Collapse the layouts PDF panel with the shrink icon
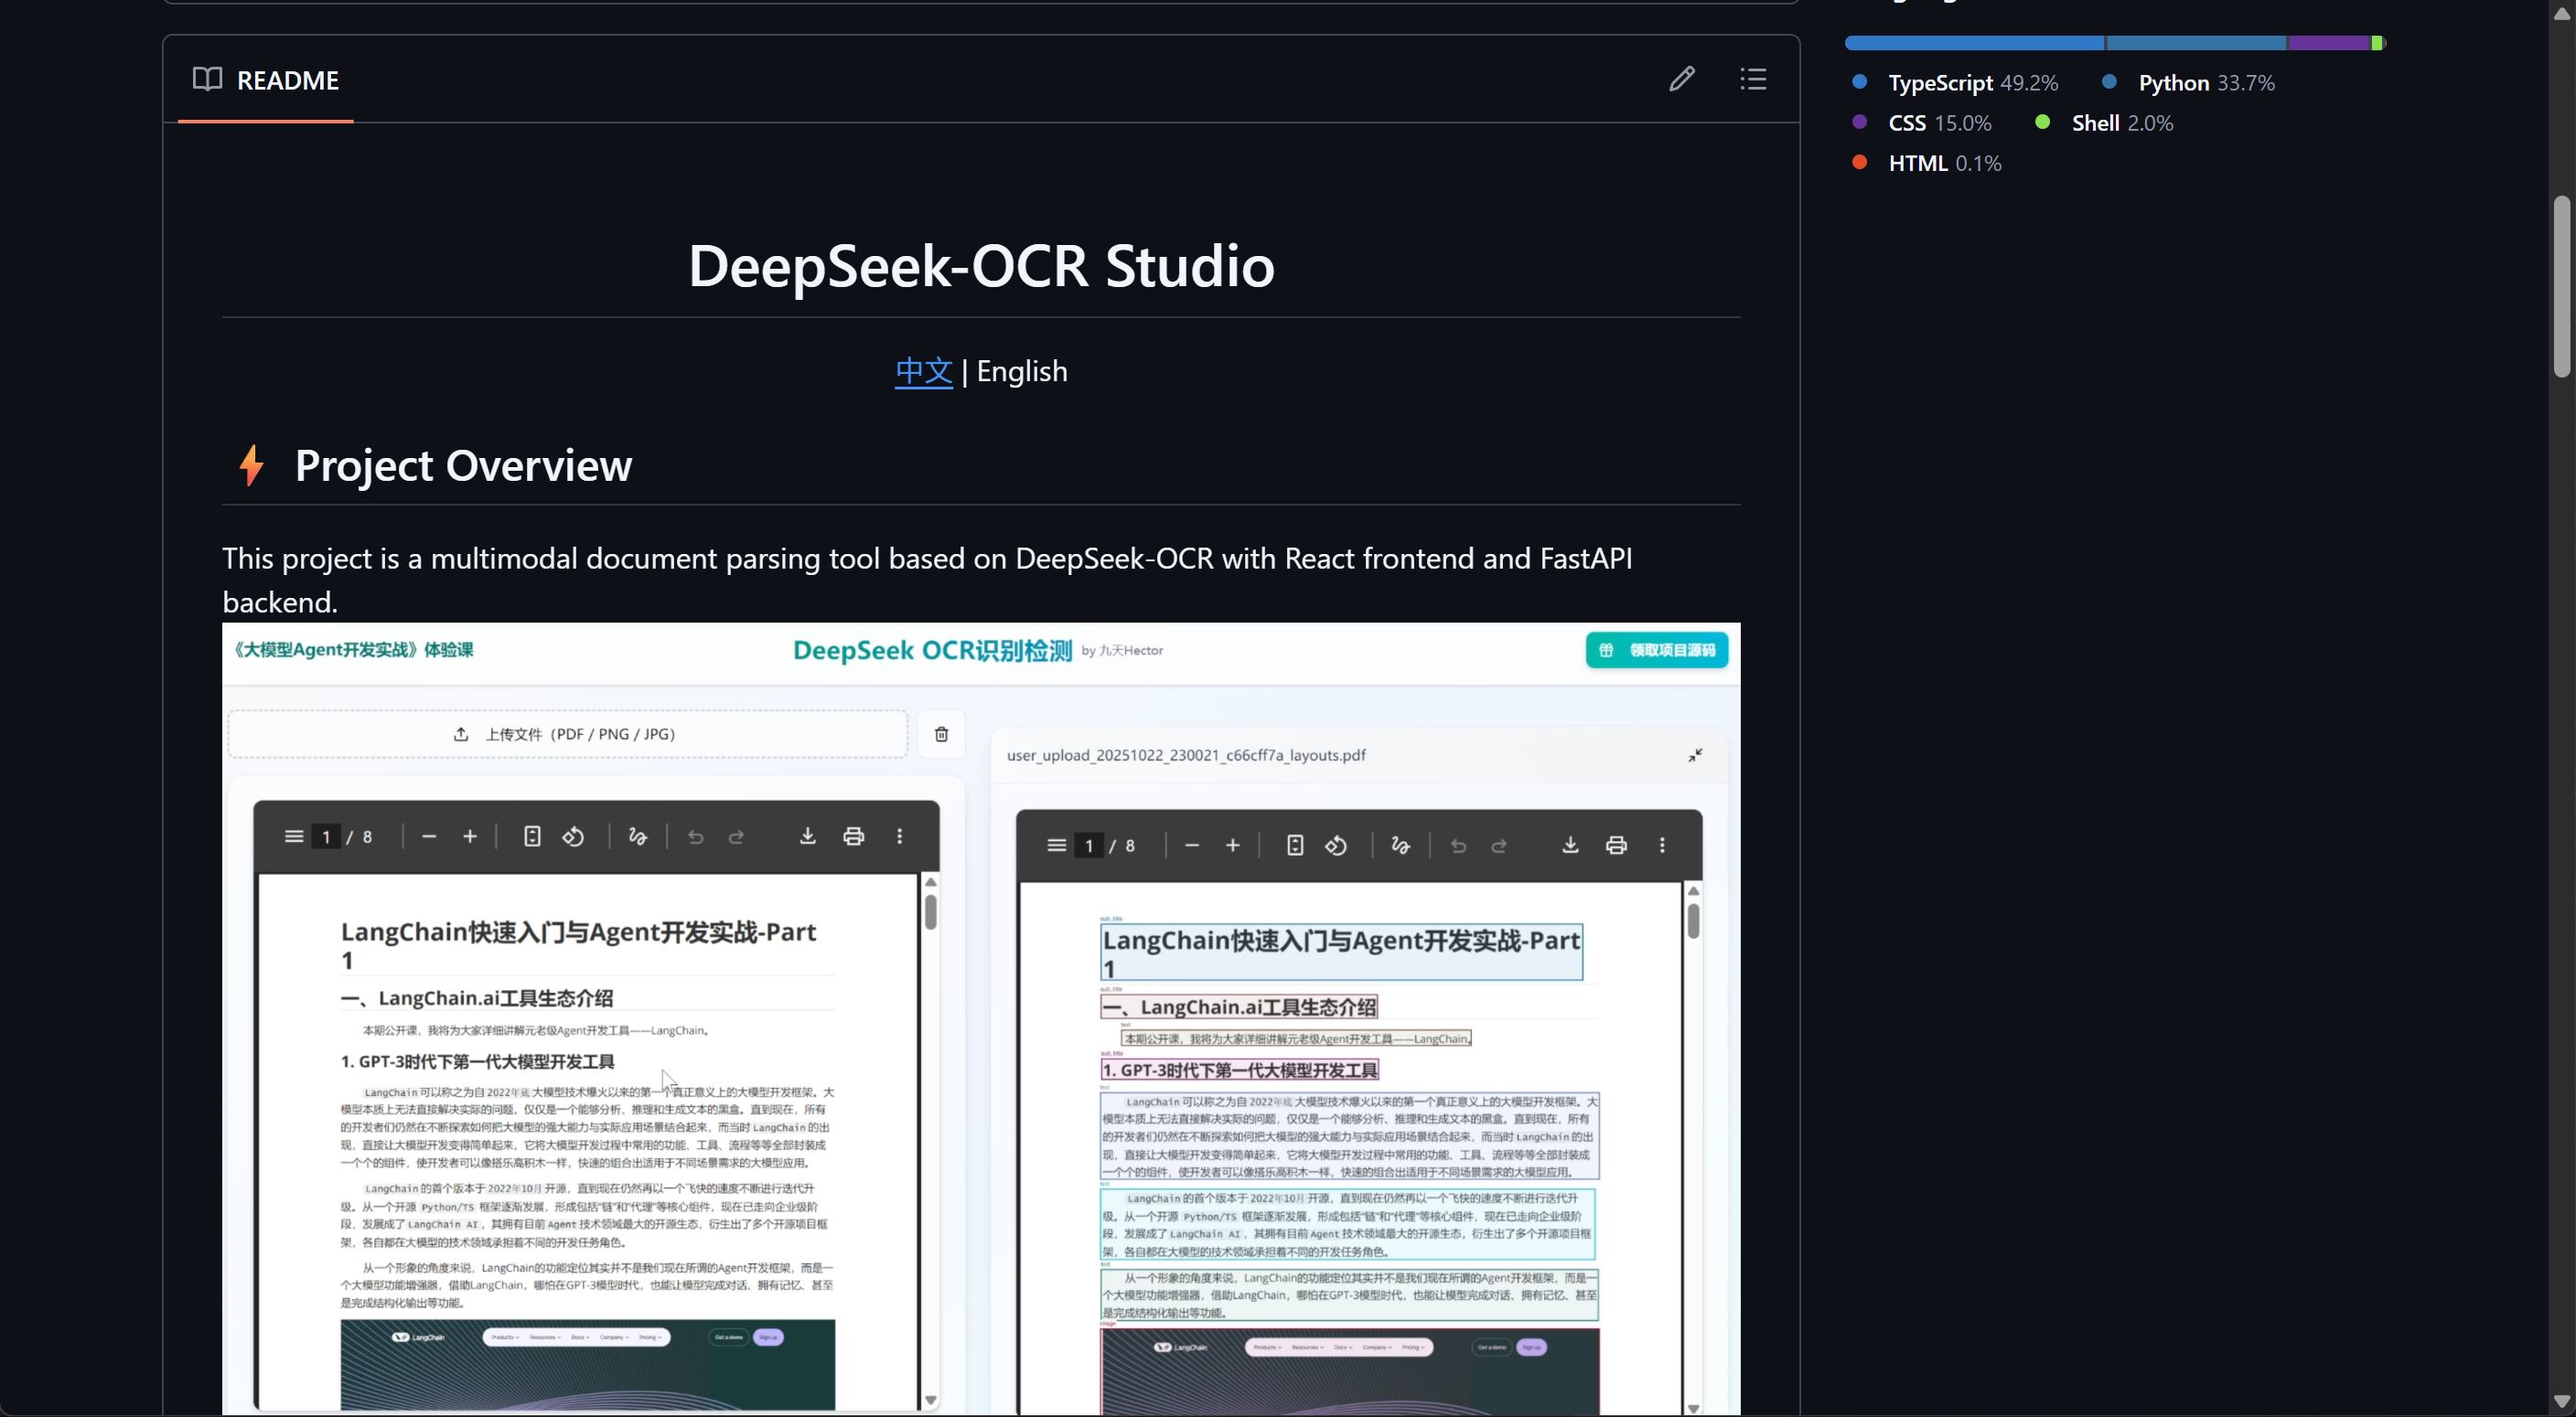The image size is (2576, 1417). [x=1695, y=755]
